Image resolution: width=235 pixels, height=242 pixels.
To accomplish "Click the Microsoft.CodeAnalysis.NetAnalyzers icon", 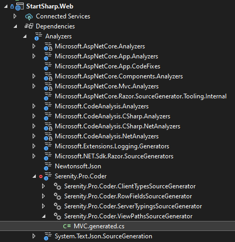I will pyautogui.click(x=48, y=136).
